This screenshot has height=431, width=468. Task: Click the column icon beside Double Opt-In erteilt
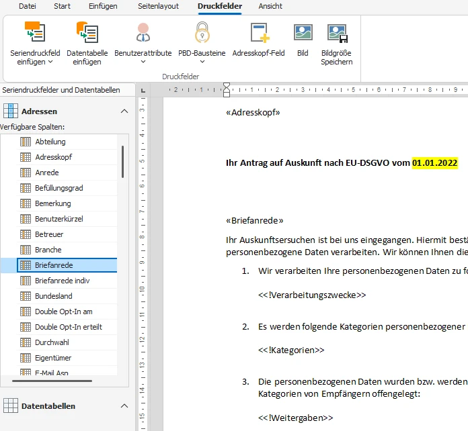click(26, 327)
